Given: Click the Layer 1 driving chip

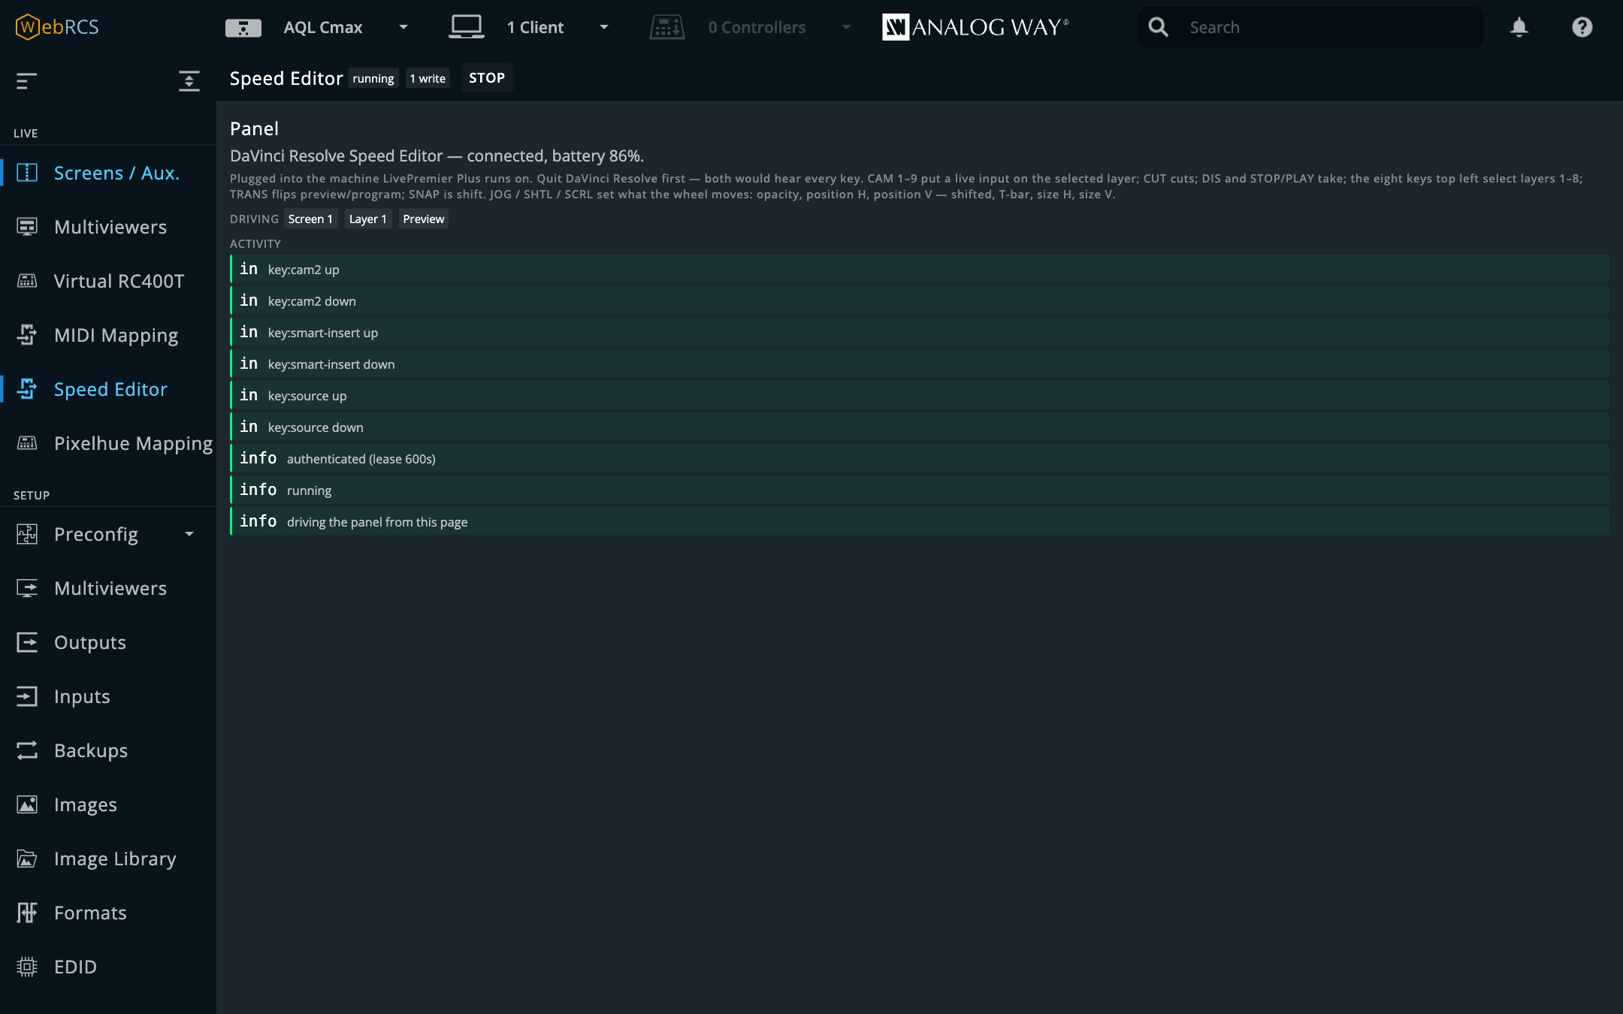Looking at the screenshot, I should (367, 219).
